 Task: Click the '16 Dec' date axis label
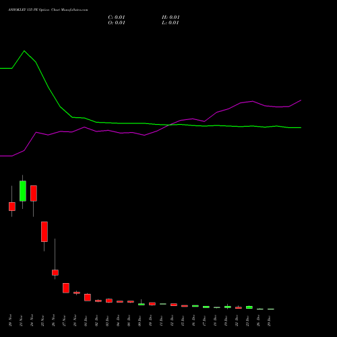[193, 320]
